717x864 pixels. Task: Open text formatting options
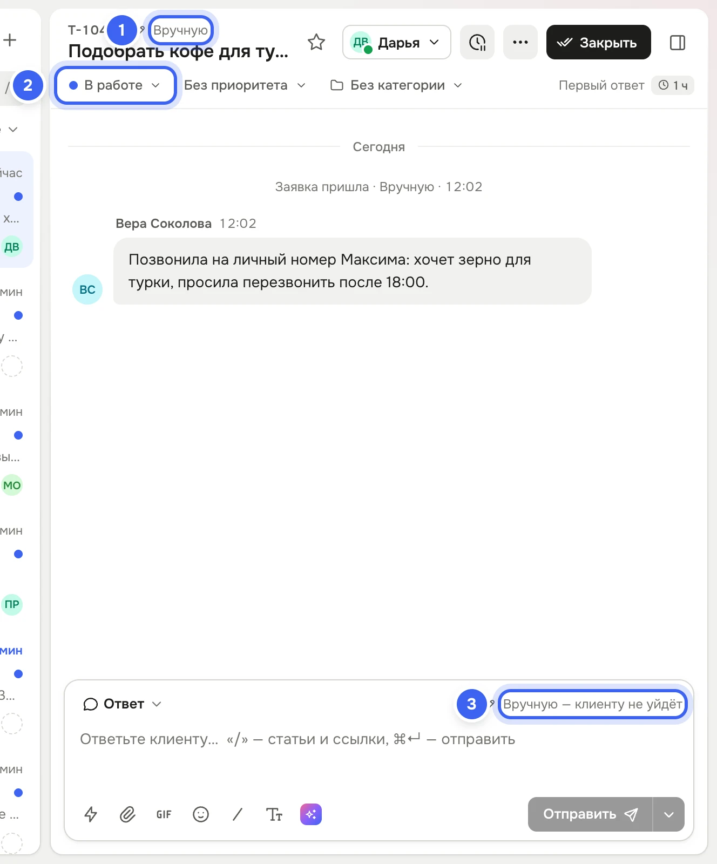click(274, 814)
